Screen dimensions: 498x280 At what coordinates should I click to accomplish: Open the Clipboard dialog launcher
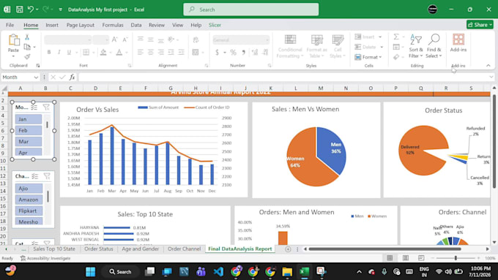(x=38, y=66)
